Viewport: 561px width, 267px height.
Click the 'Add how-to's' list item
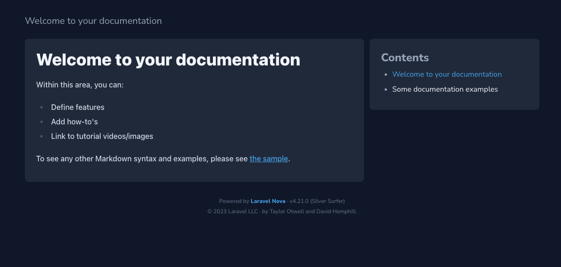click(x=74, y=122)
